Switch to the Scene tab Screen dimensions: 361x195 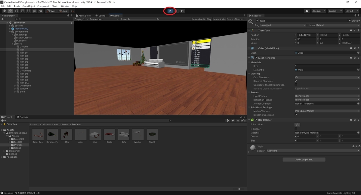point(100,16)
